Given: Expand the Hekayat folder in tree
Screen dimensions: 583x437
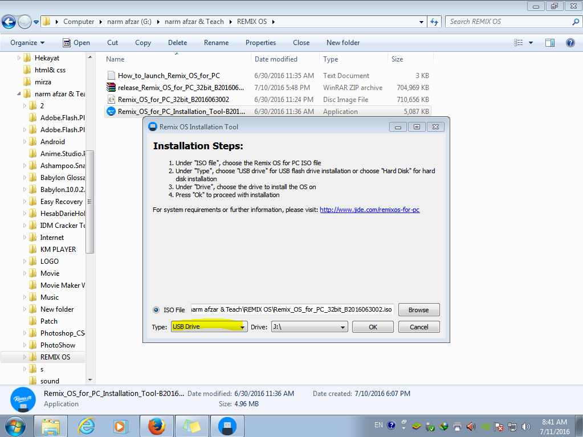Looking at the screenshot, I should pyautogui.click(x=19, y=58).
